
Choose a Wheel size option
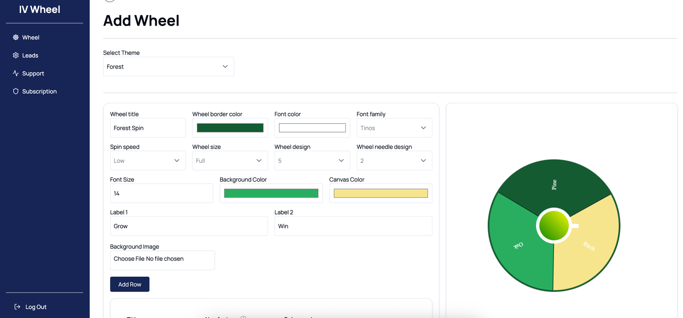pyautogui.click(x=230, y=161)
